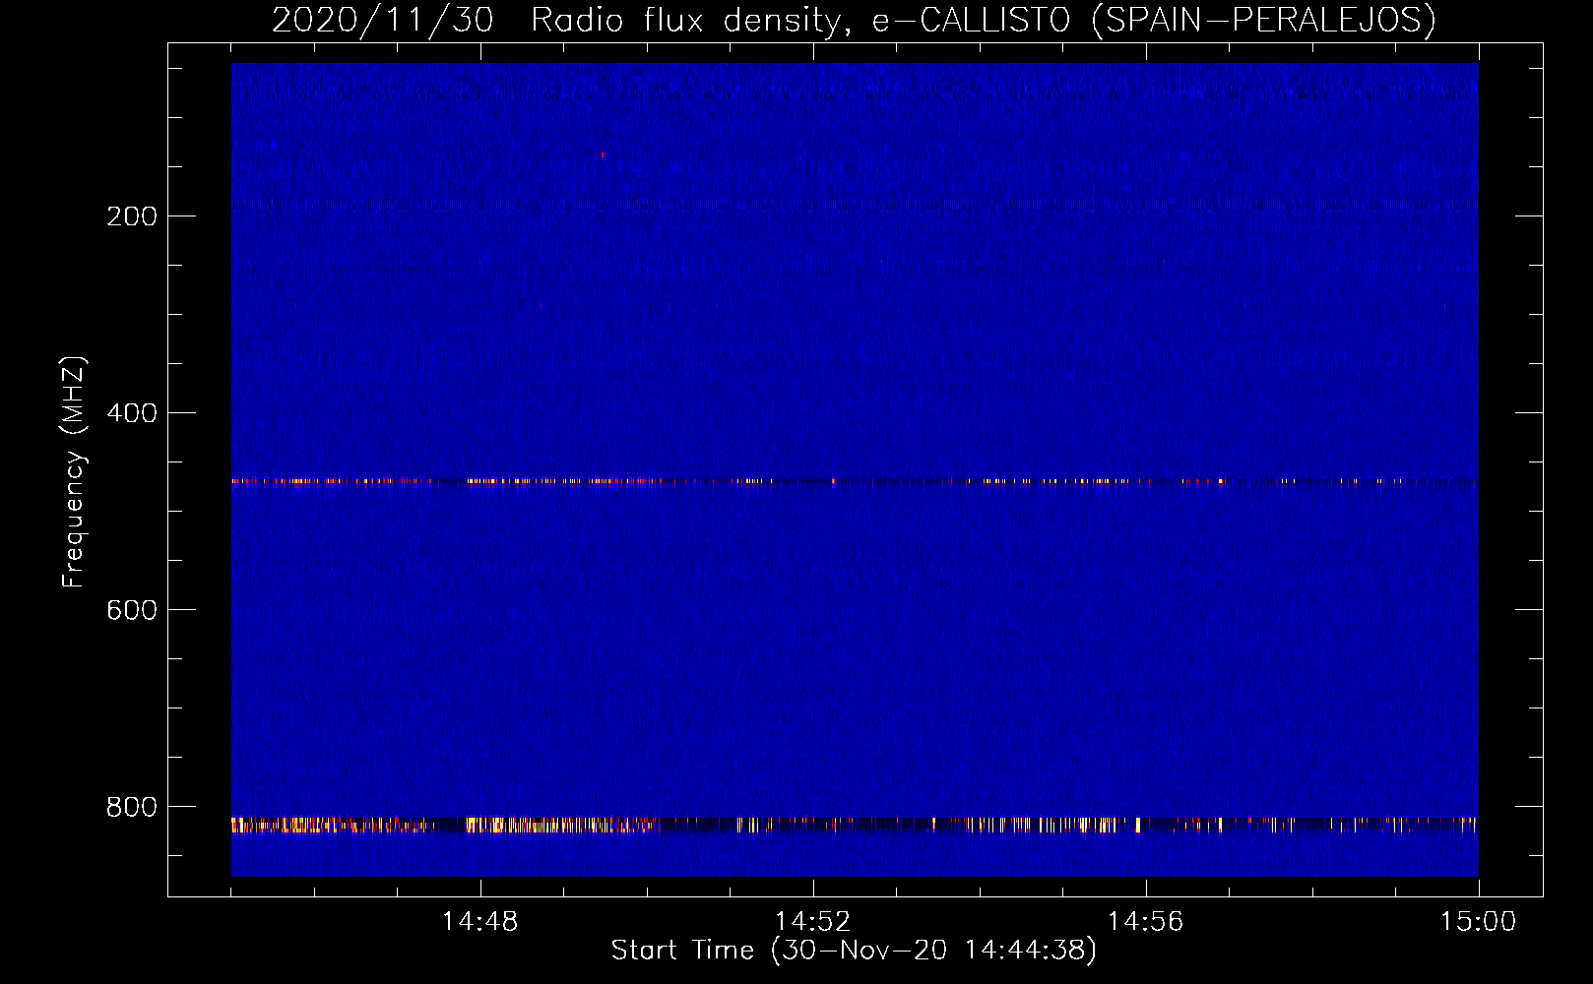Click the 600 frequency tick label
This screenshot has height=984, width=1593.
132,610
